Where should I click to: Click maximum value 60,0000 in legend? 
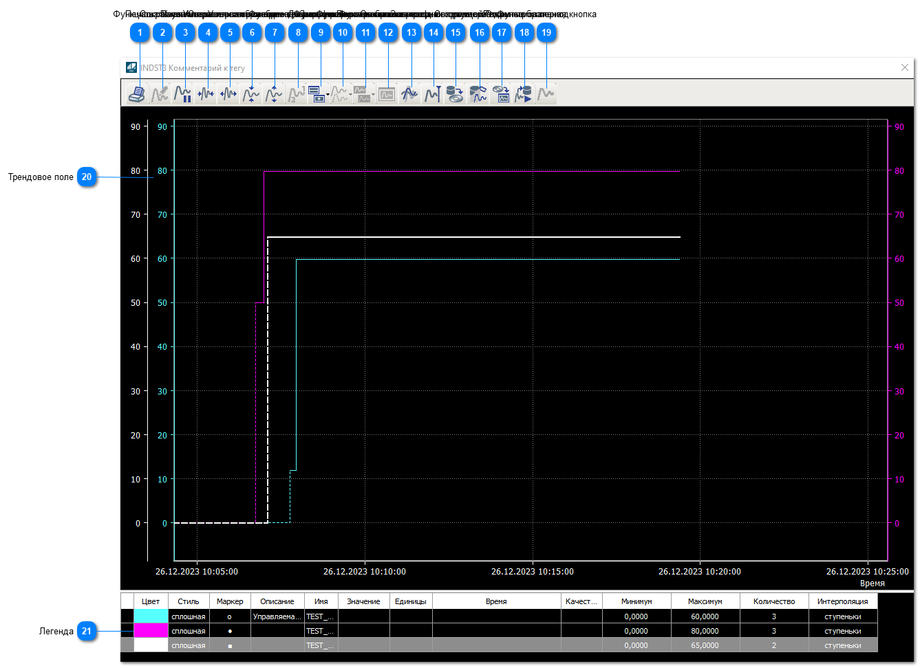tap(705, 616)
